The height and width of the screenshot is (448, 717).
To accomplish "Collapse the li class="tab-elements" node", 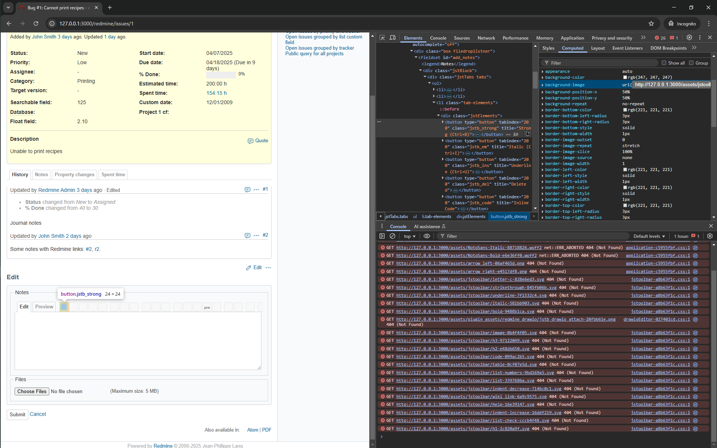I will (x=434, y=103).
